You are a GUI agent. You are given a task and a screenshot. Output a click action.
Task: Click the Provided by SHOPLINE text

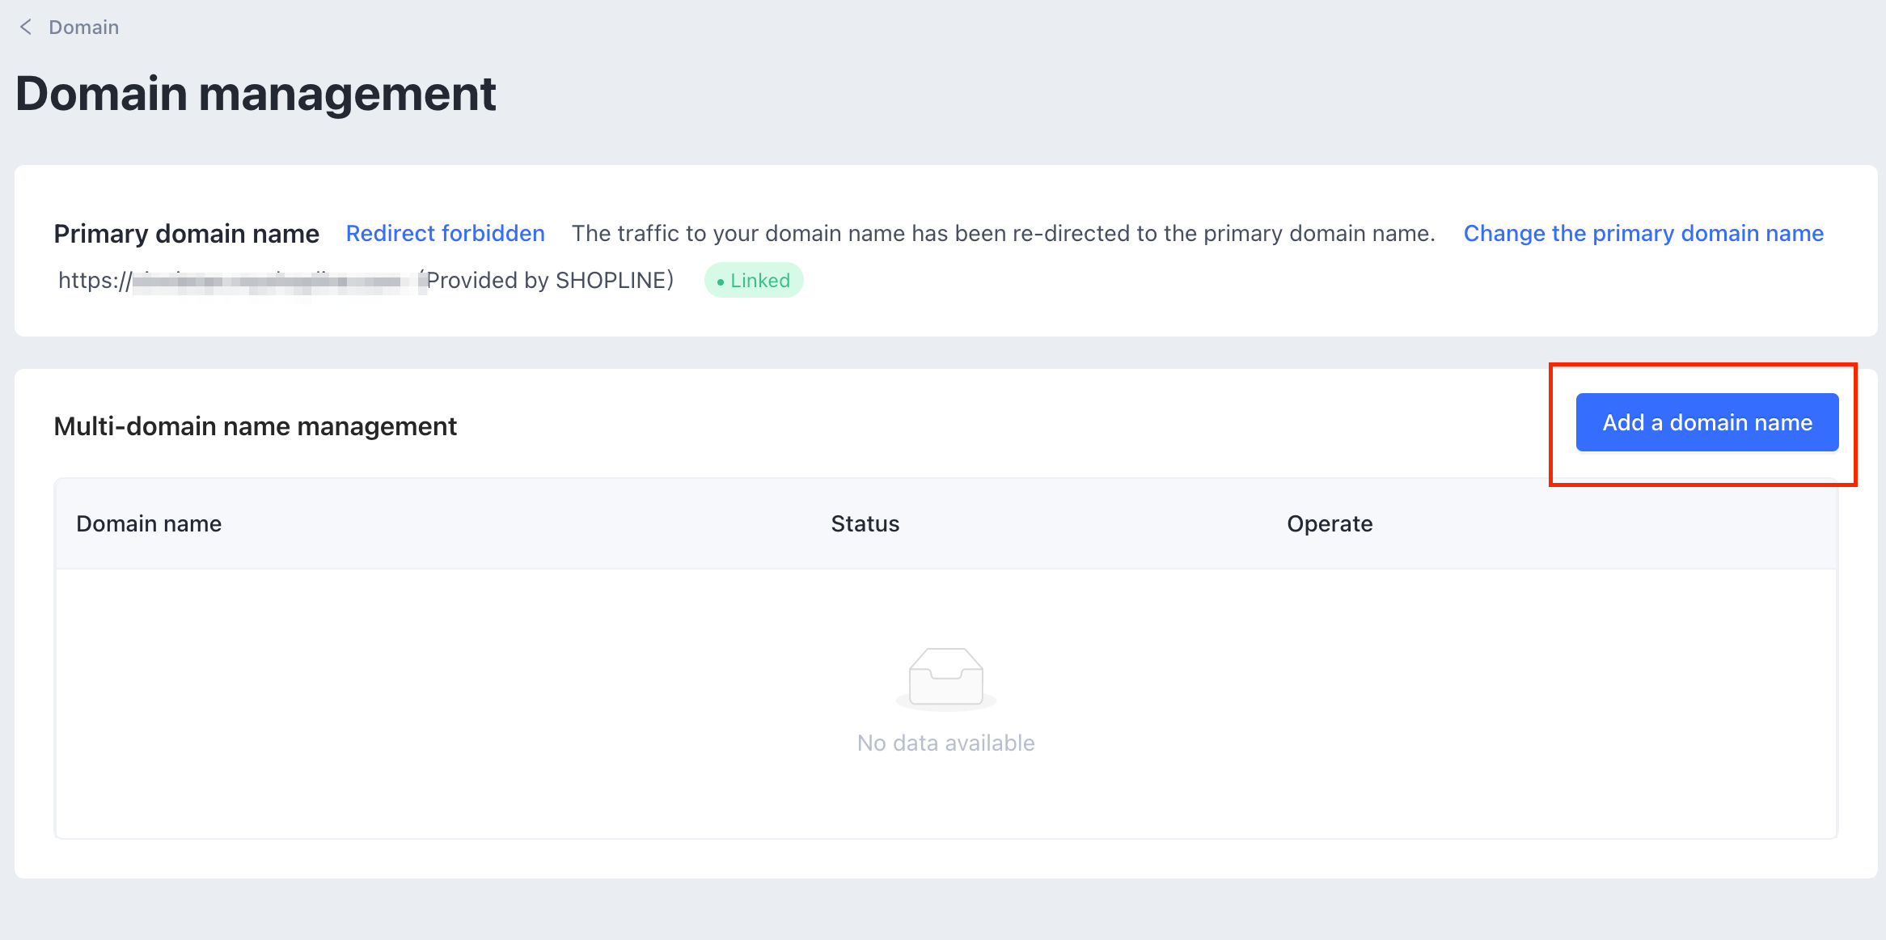(550, 281)
